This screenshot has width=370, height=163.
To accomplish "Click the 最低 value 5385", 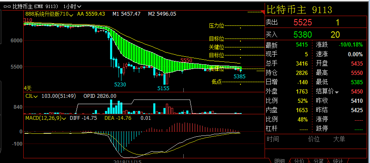I will [x=357, y=82].
